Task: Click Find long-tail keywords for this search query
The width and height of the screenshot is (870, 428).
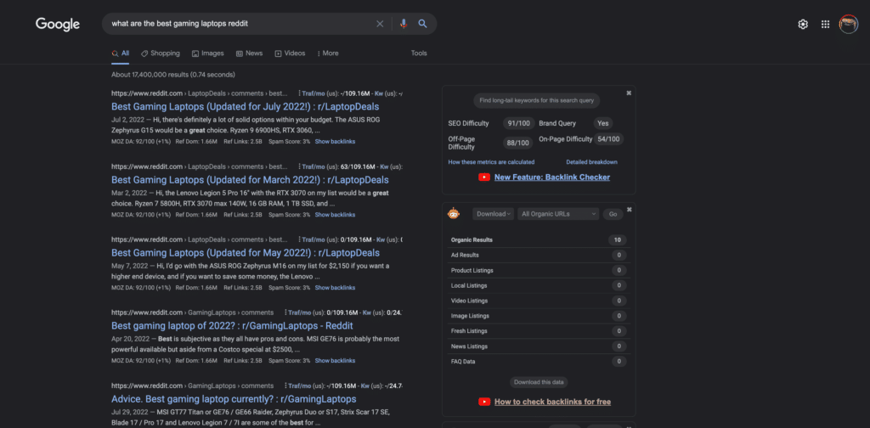Action: point(537,101)
